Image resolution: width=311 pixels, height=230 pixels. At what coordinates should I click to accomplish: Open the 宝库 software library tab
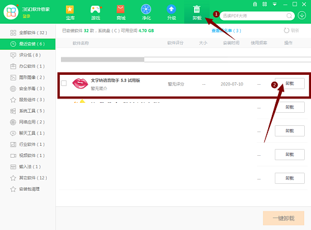coord(70,12)
